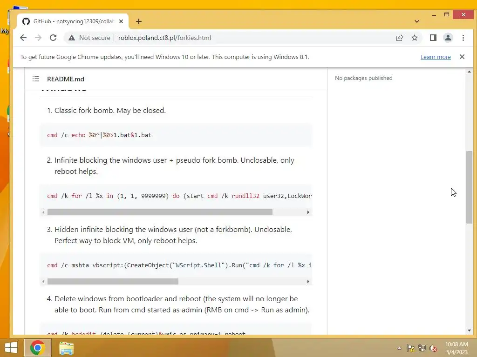Show hidden tray icons arrow

click(x=399, y=348)
